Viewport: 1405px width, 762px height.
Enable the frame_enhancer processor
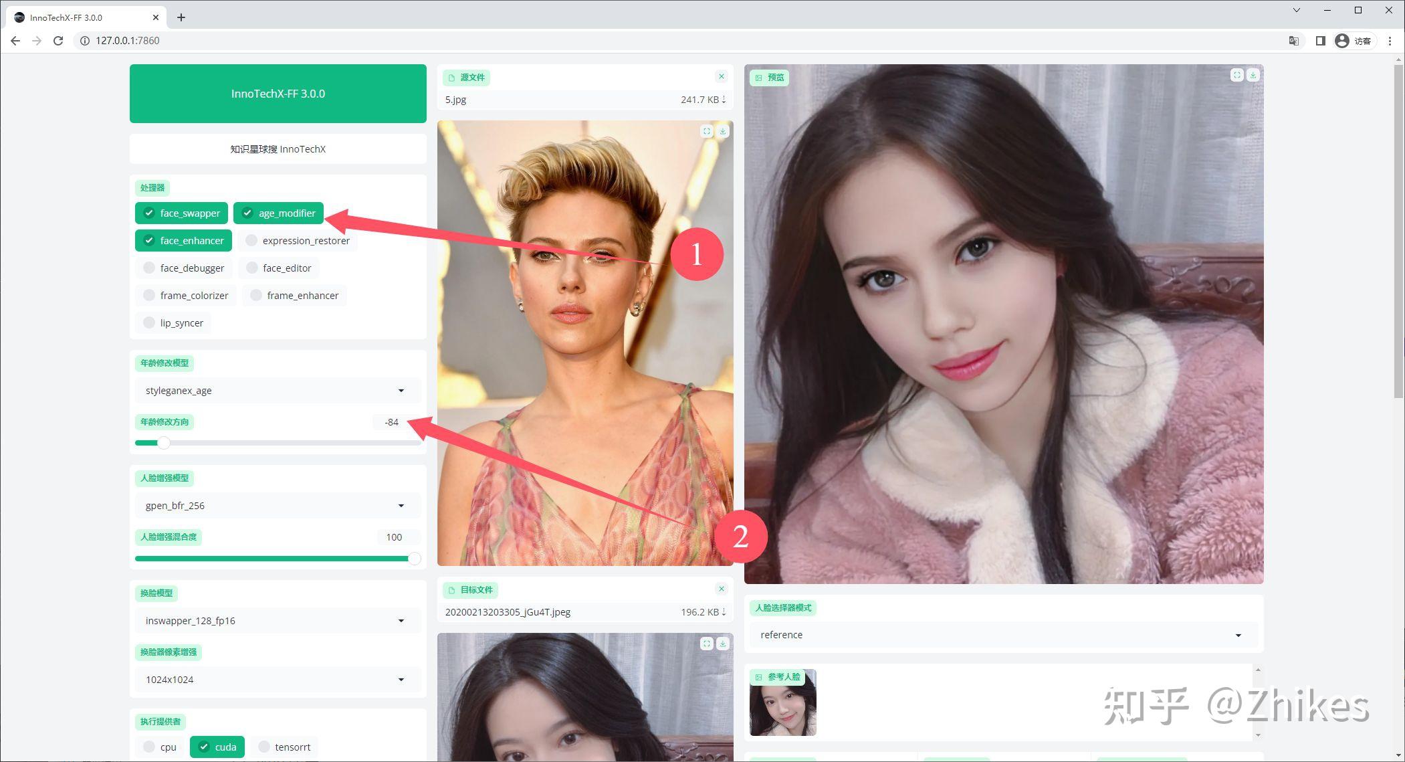(x=294, y=295)
